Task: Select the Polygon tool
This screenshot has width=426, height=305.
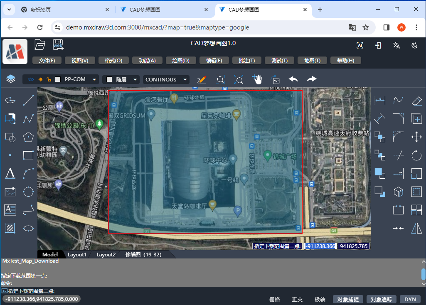Action: tap(28, 137)
